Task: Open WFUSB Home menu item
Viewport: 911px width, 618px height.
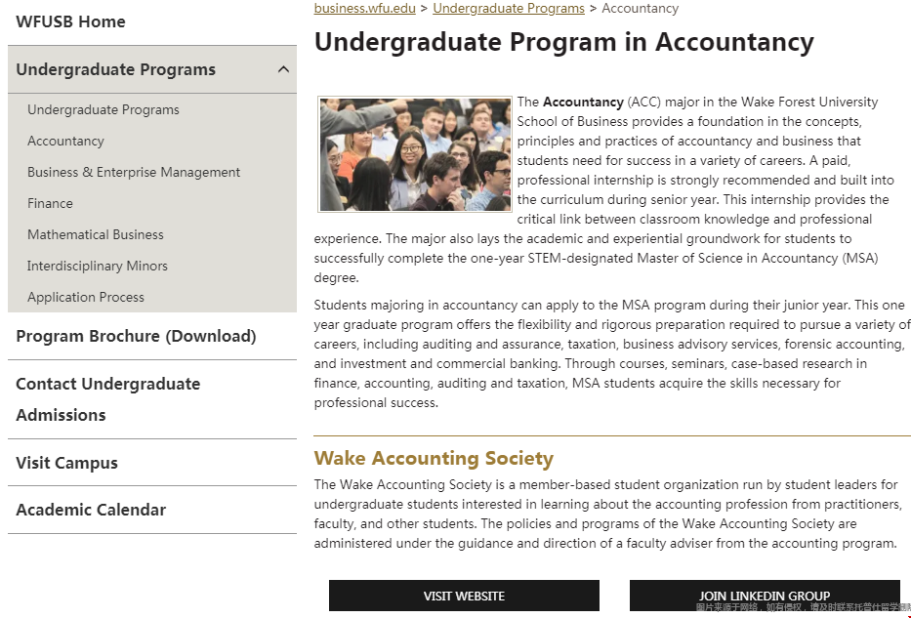Action: tap(70, 21)
